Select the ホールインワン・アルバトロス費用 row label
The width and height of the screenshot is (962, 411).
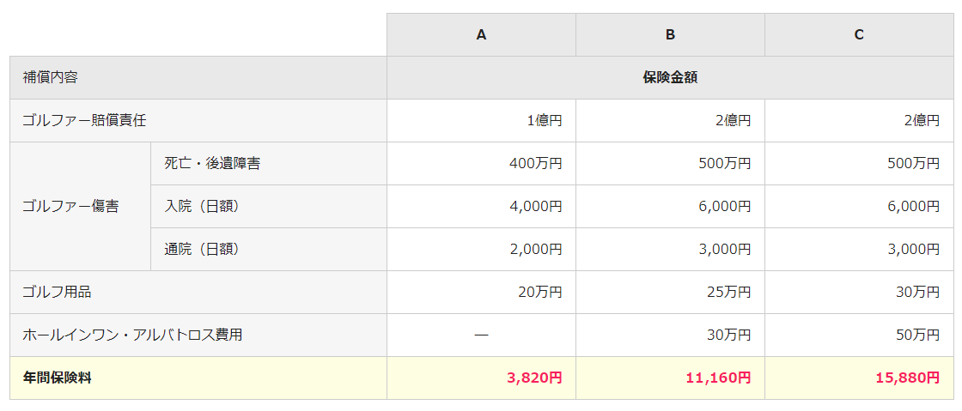[x=132, y=335]
